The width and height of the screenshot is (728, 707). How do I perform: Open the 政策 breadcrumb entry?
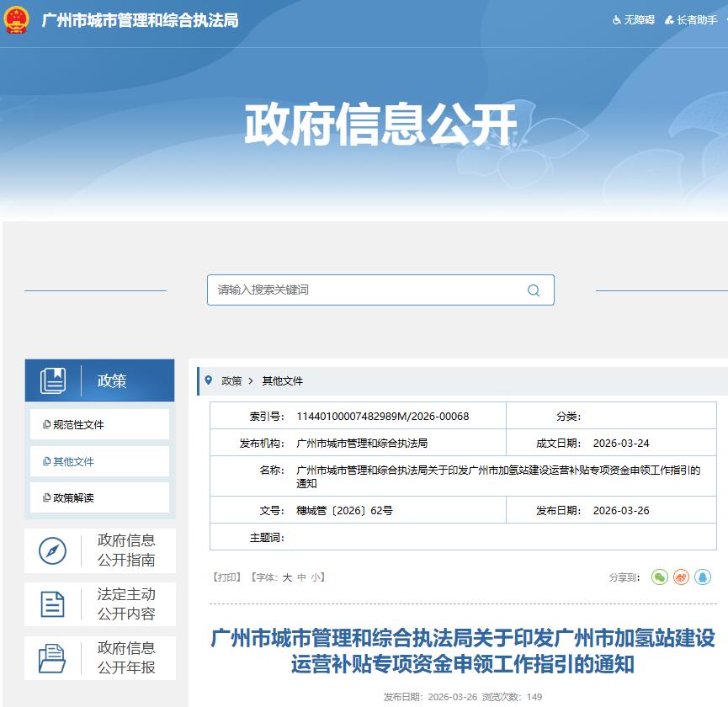pos(231,380)
